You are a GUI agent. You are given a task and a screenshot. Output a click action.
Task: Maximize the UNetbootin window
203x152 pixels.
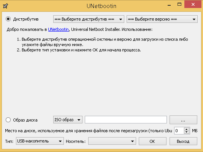click(179, 5)
